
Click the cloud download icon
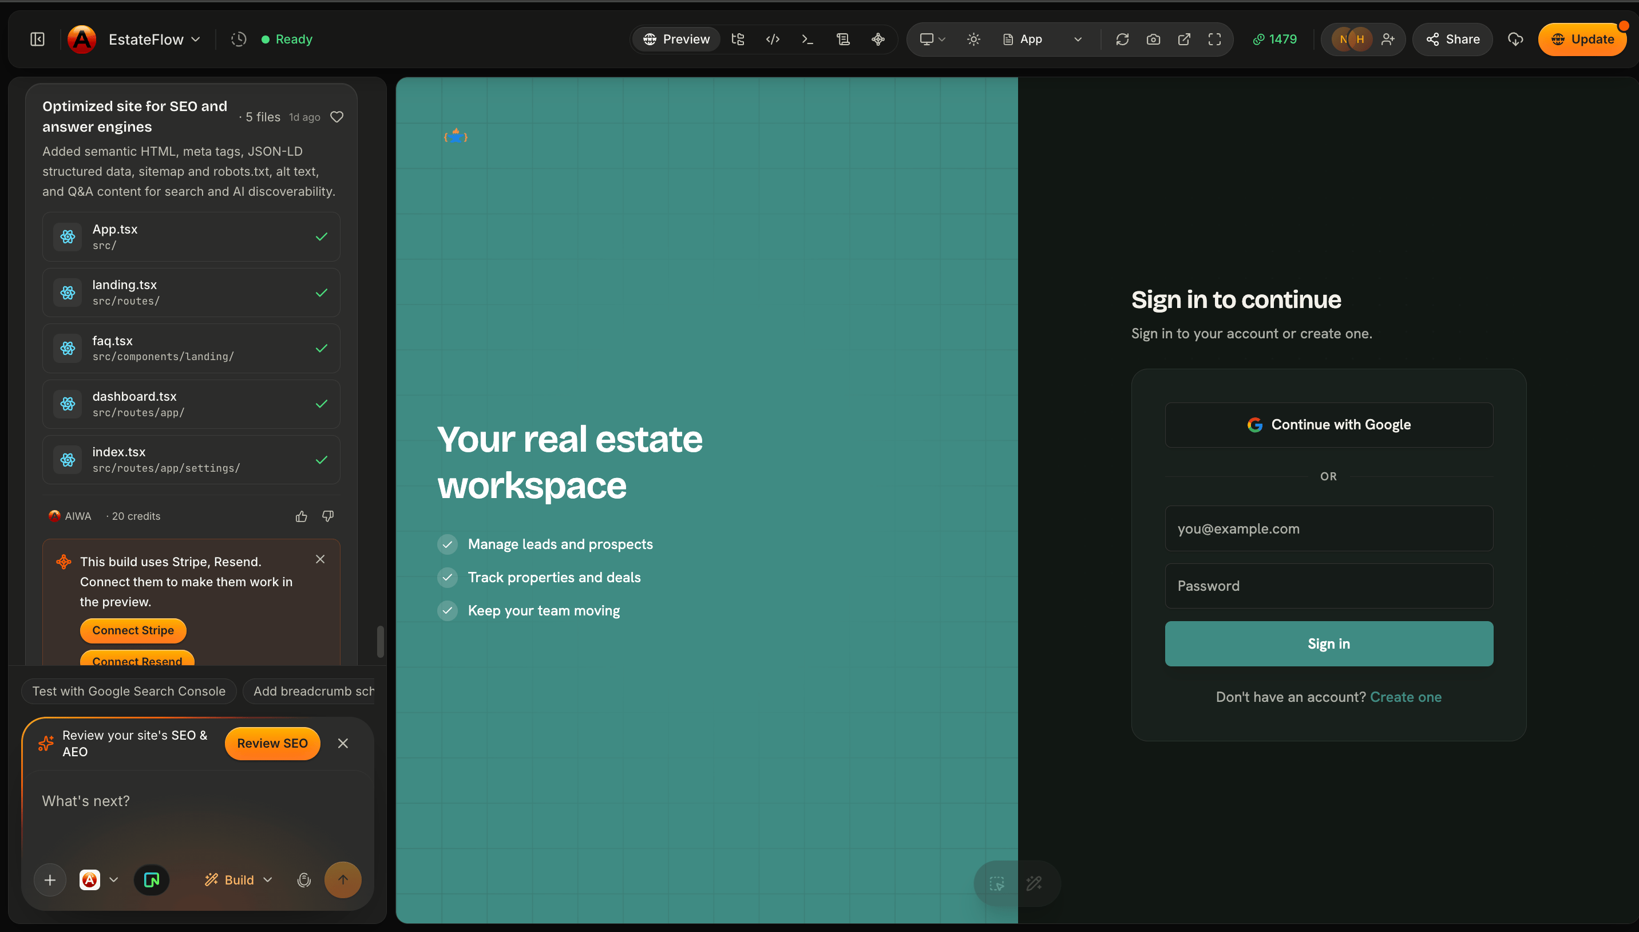tap(1515, 39)
